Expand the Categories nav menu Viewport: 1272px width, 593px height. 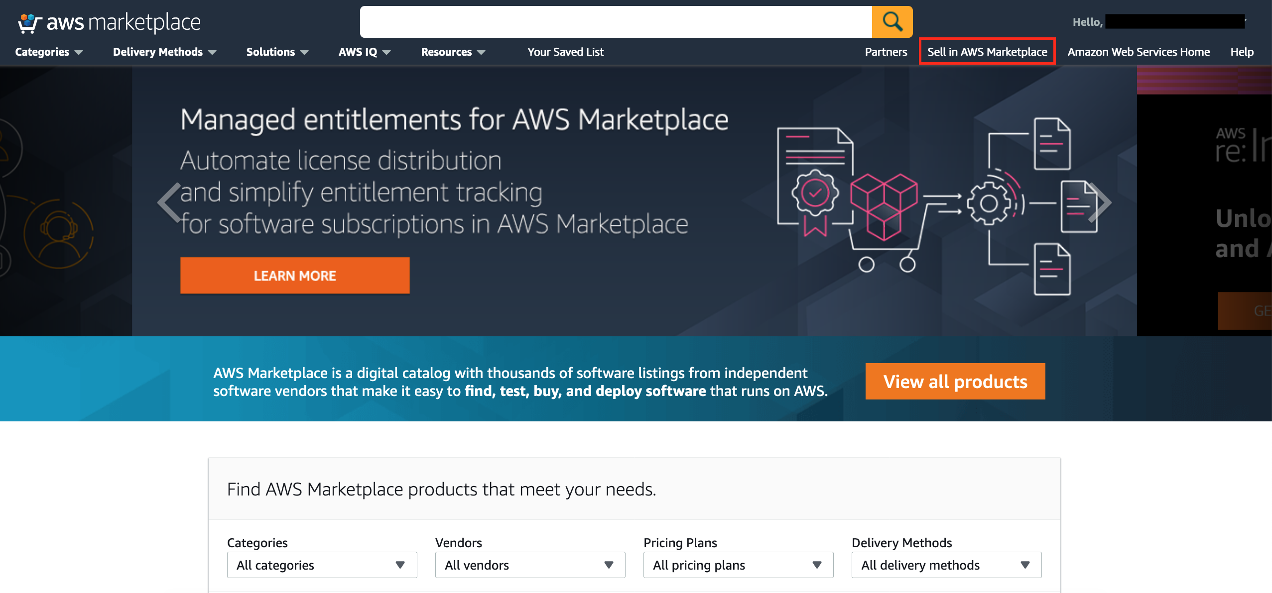tap(49, 52)
